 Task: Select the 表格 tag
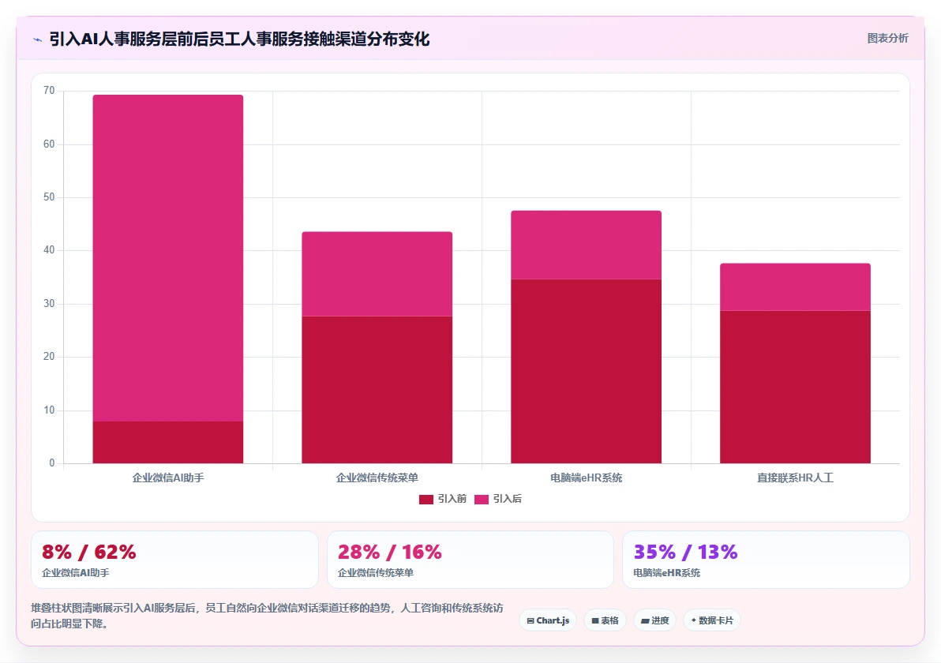[x=605, y=620]
